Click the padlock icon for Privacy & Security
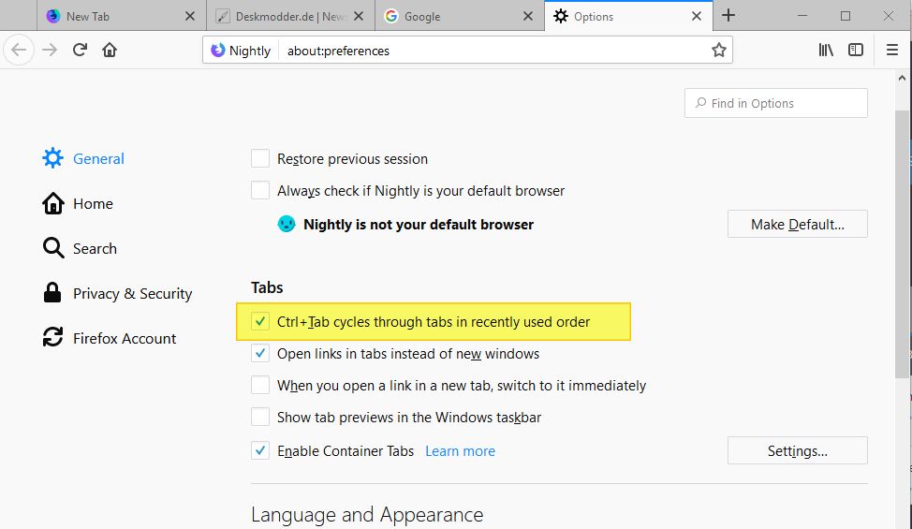 pos(52,293)
